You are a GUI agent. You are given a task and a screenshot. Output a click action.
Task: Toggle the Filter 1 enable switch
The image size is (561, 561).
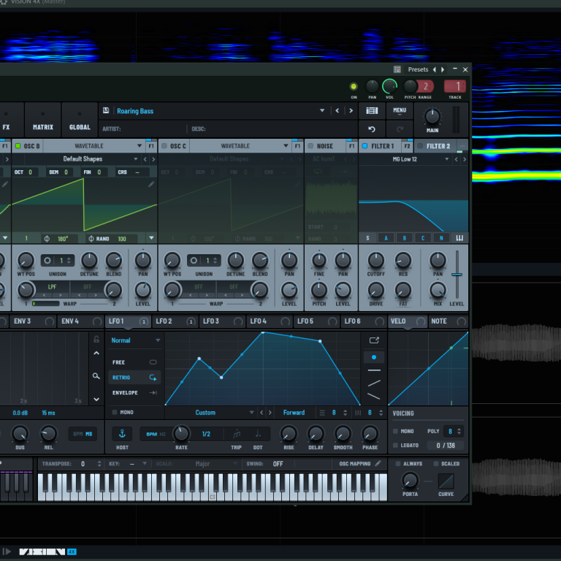click(365, 146)
